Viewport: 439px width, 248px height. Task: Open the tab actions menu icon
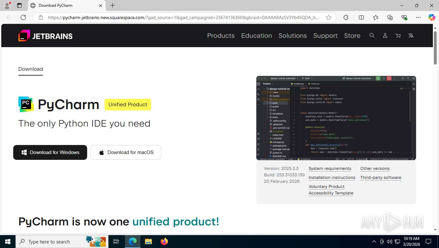click(x=19, y=5)
